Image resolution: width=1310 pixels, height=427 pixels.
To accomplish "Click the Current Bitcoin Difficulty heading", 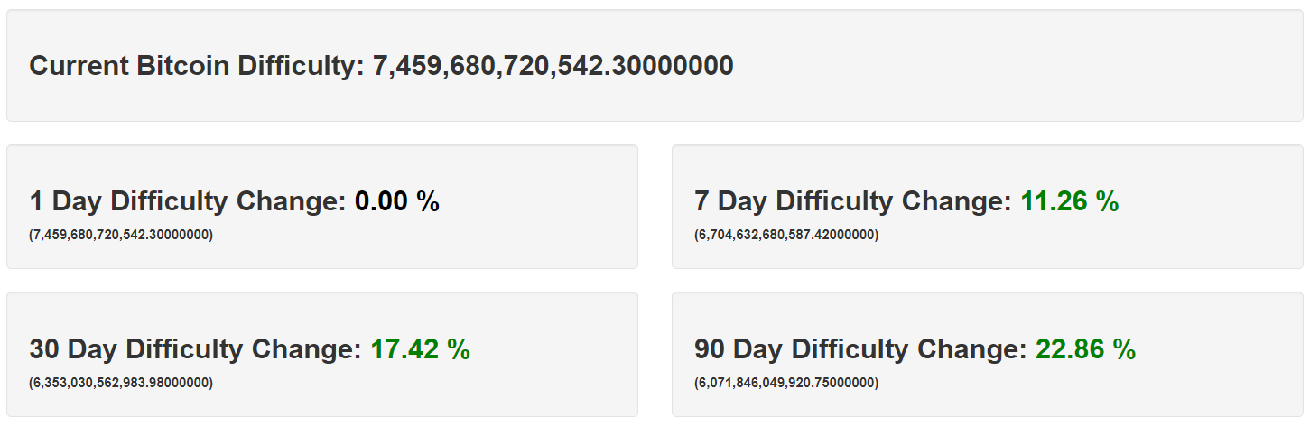I will coord(196,66).
